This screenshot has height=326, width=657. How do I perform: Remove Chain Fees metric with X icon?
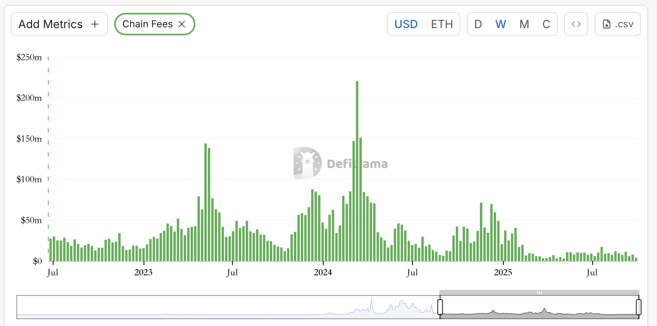pos(182,24)
